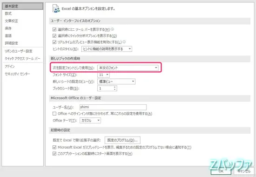Open the Office テーマ dropdown
Screen dimensions: 256x177
[90, 121]
